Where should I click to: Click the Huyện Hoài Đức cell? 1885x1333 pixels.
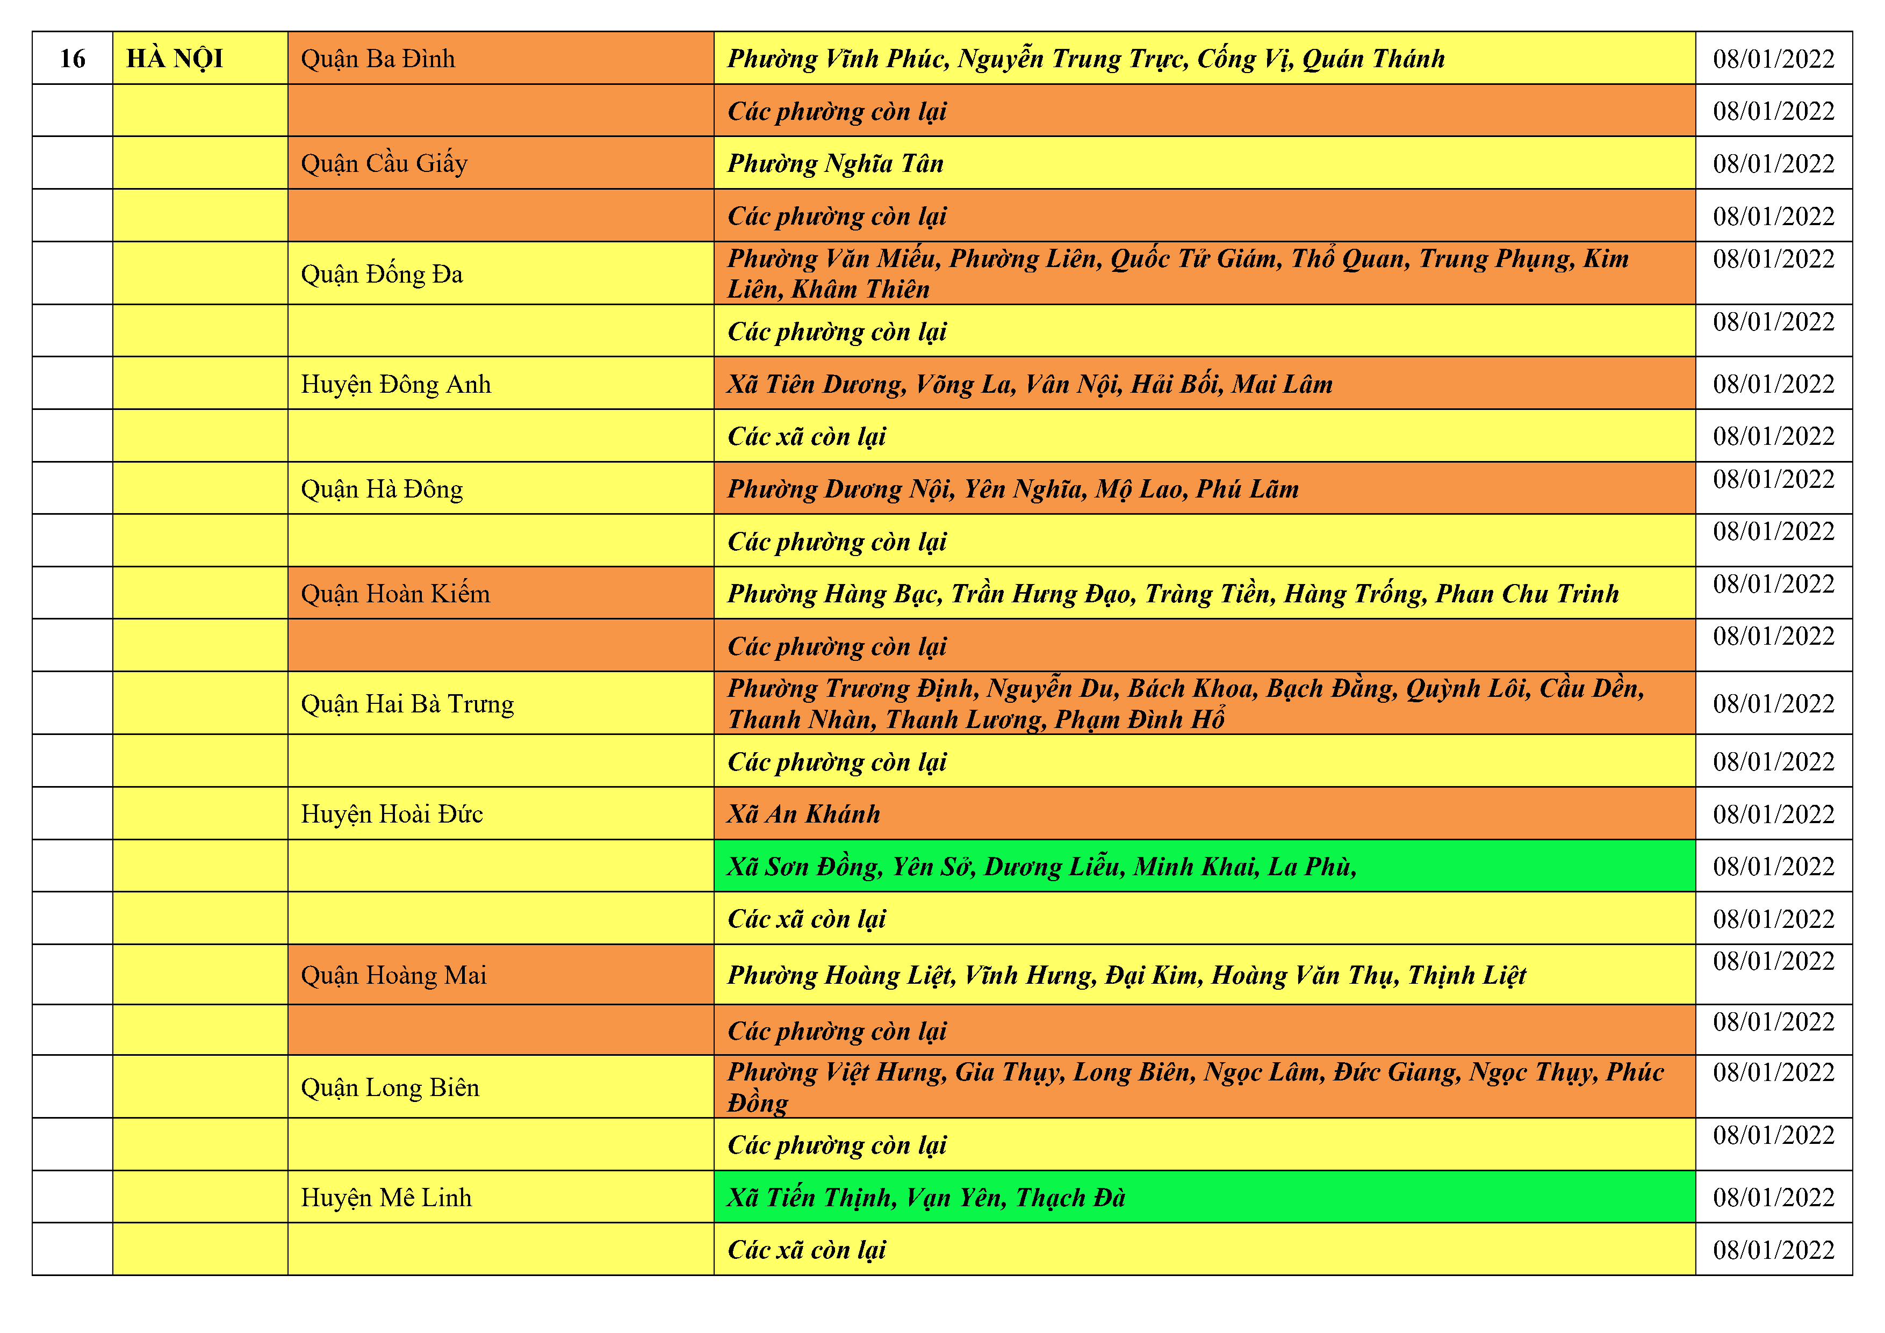(x=392, y=814)
